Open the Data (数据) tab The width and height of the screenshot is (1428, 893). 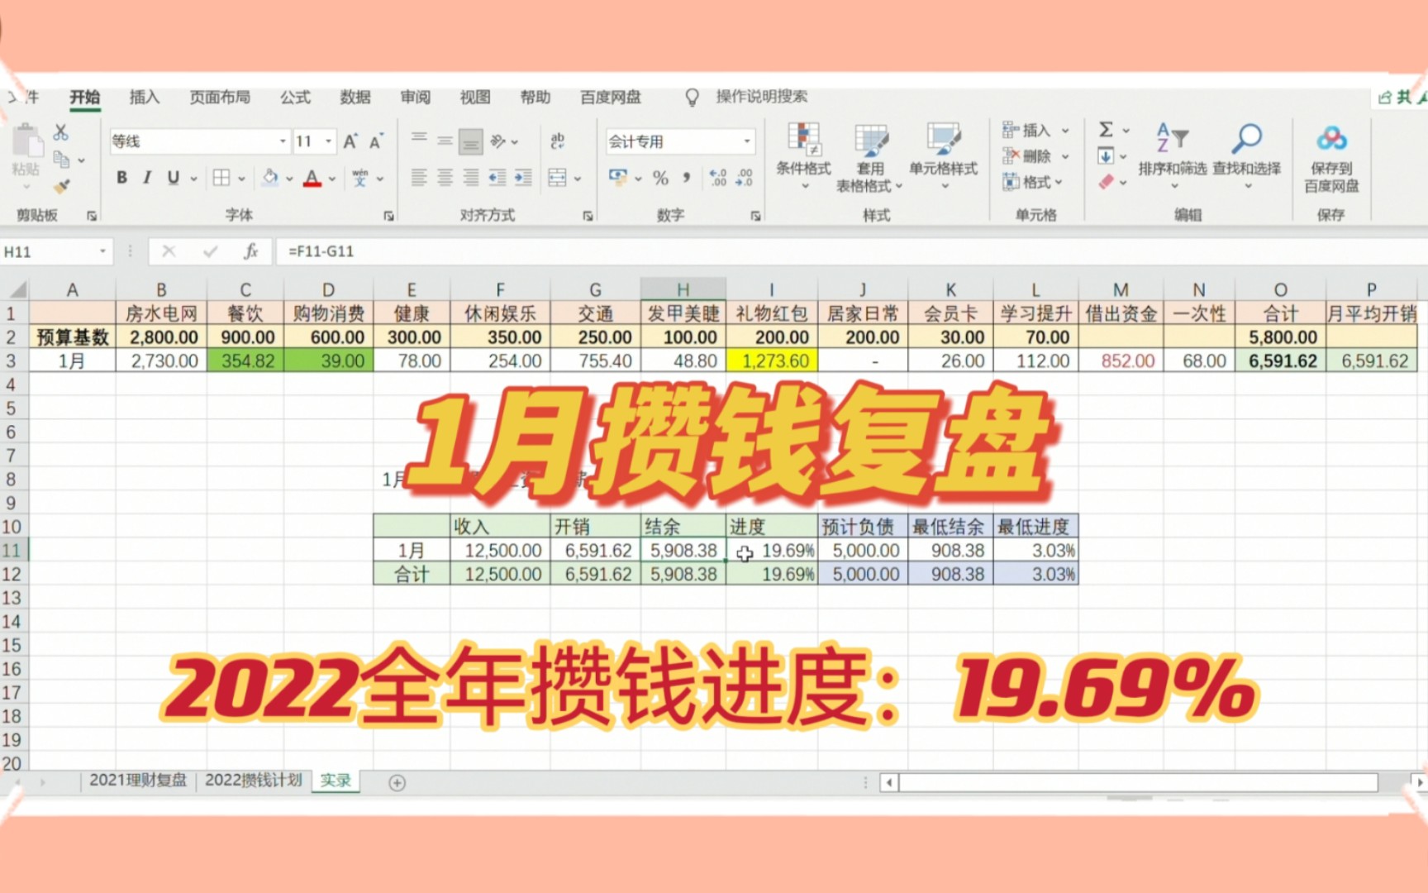[x=355, y=98]
